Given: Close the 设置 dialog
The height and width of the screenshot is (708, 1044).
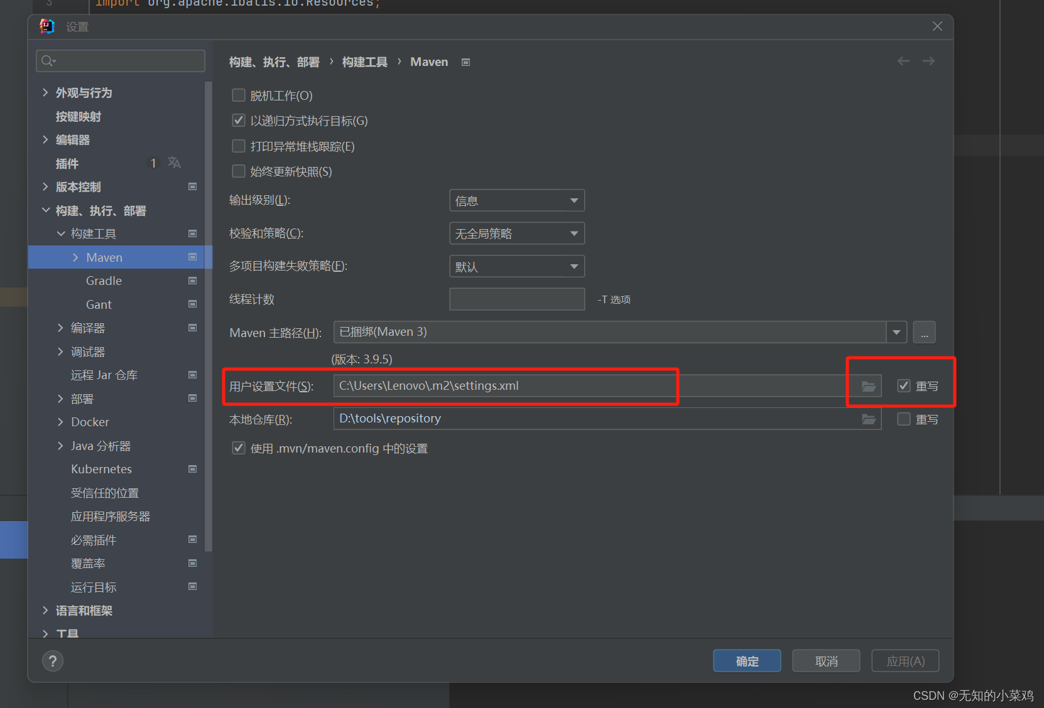Looking at the screenshot, I should (x=937, y=26).
